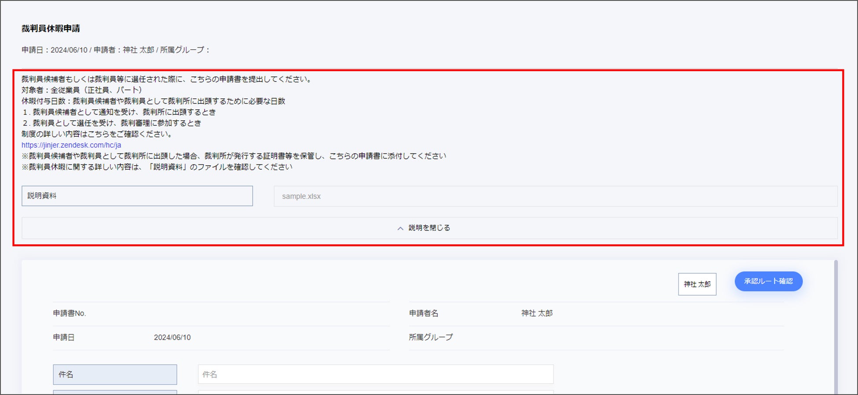
Task: Click the application date value 2024/06/10 in the form
Action: [172, 337]
